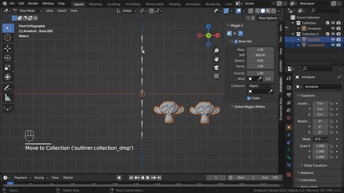Open the Pose menu in viewport header
Image resolution: width=344 pixels, height=193 pixels.
click(74, 11)
